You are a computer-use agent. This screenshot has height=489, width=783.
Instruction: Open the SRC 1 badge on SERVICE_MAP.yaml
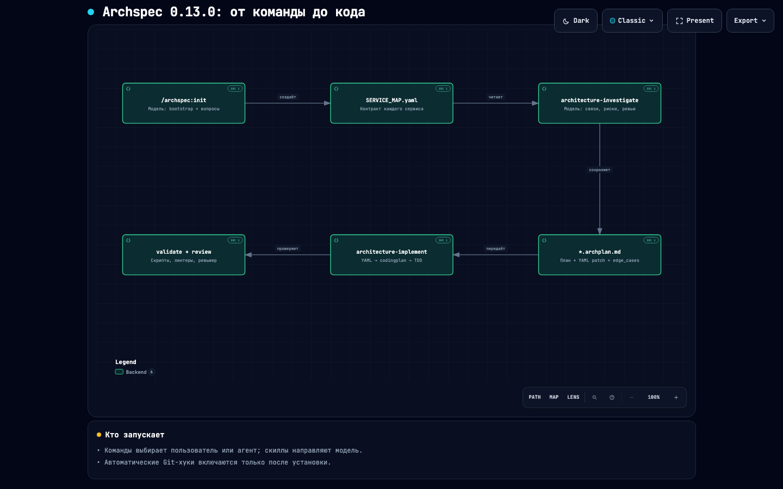point(443,89)
